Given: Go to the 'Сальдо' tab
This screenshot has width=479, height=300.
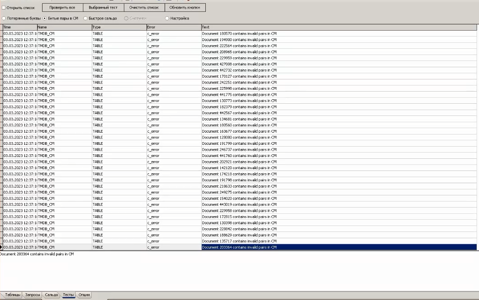Looking at the screenshot, I should pyautogui.click(x=51, y=295).
